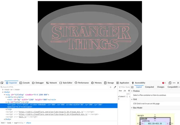Toggle the sidebar pane split icon
The height and width of the screenshot is (125, 180).
tap(132, 87)
